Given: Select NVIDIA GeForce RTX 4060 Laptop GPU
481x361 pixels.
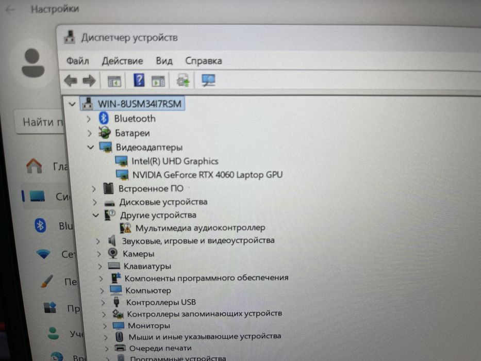Looking at the screenshot, I should click(207, 175).
